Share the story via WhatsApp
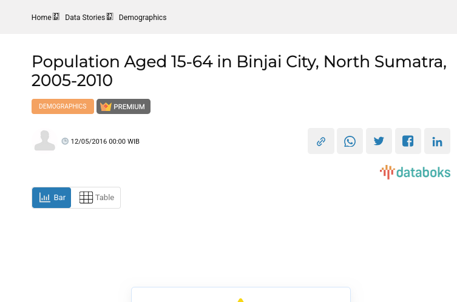 350,141
